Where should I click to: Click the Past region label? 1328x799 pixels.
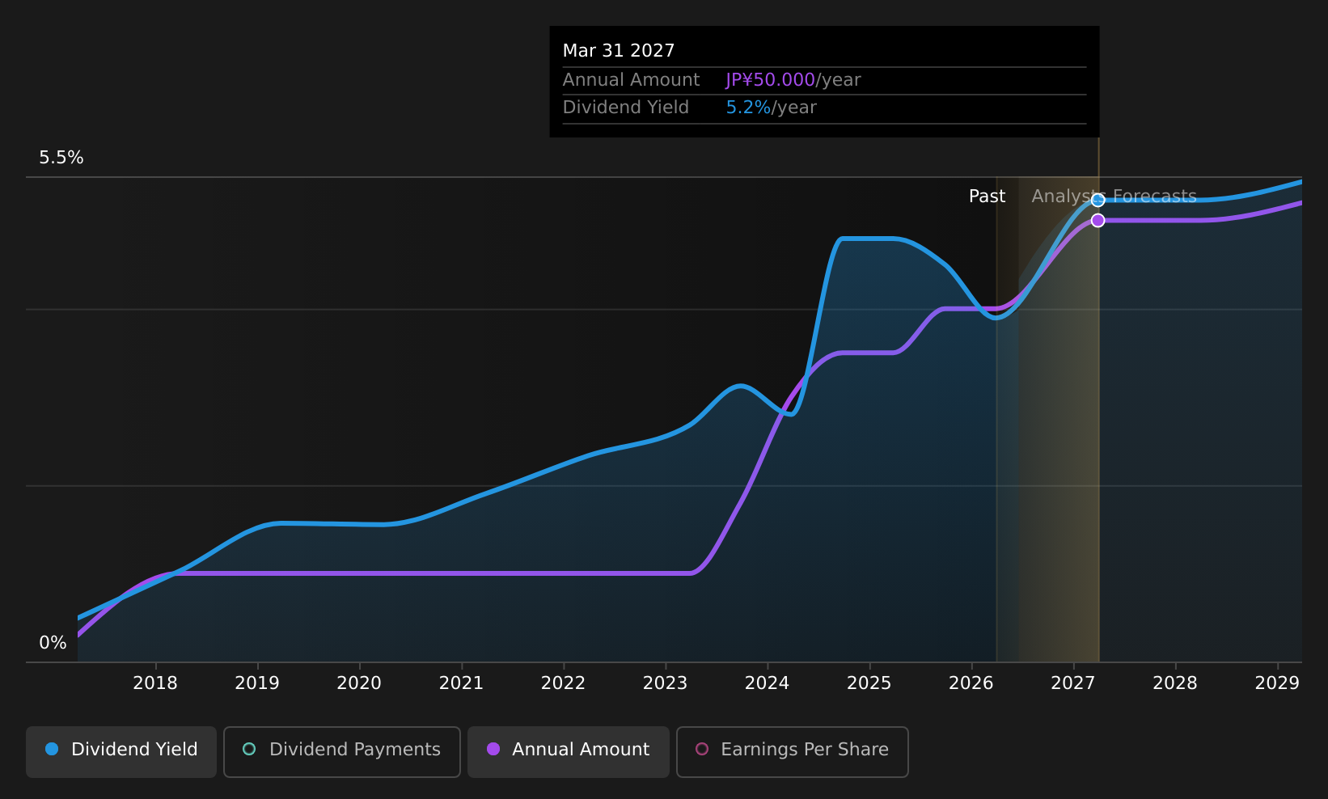[987, 197]
